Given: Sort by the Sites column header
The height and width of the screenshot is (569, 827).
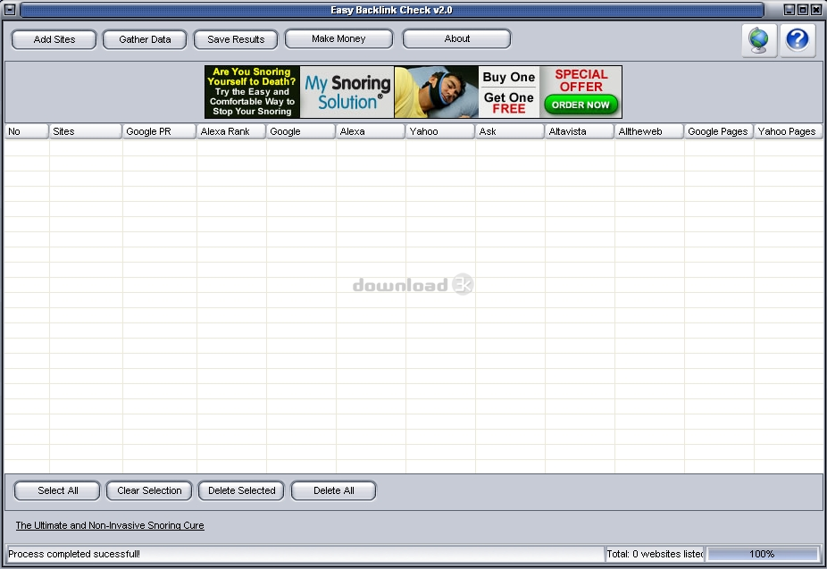Looking at the screenshot, I should point(86,131).
